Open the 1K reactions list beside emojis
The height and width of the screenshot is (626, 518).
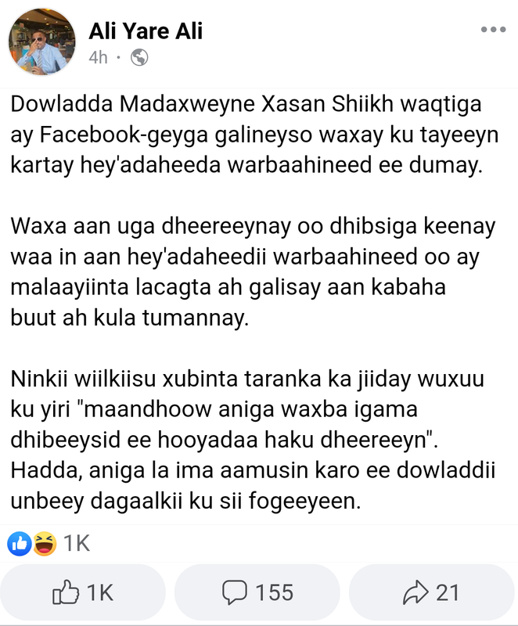pyautogui.click(x=77, y=543)
